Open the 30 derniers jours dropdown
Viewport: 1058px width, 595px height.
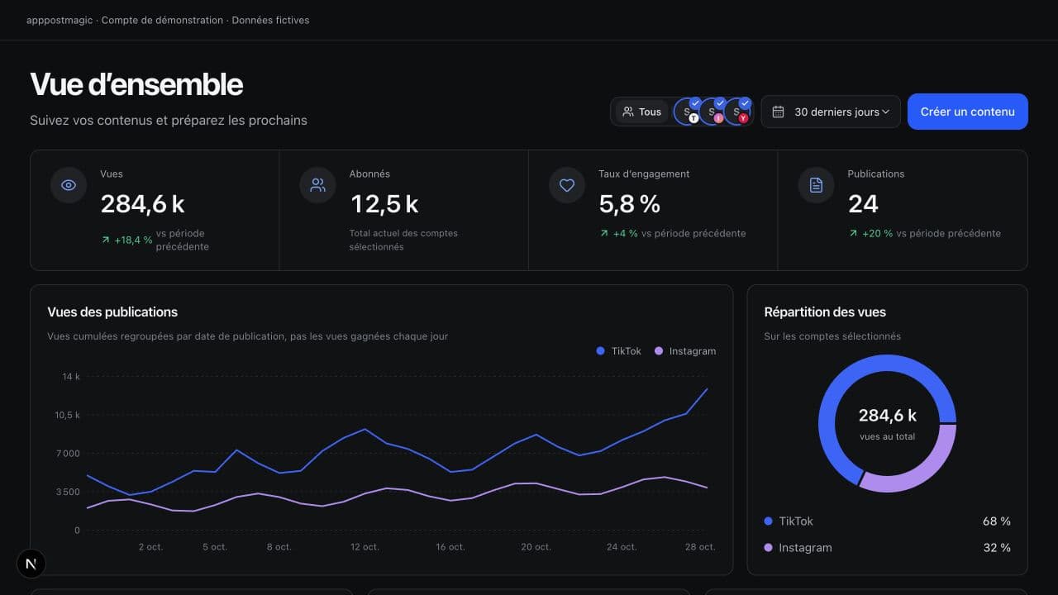[x=831, y=112]
